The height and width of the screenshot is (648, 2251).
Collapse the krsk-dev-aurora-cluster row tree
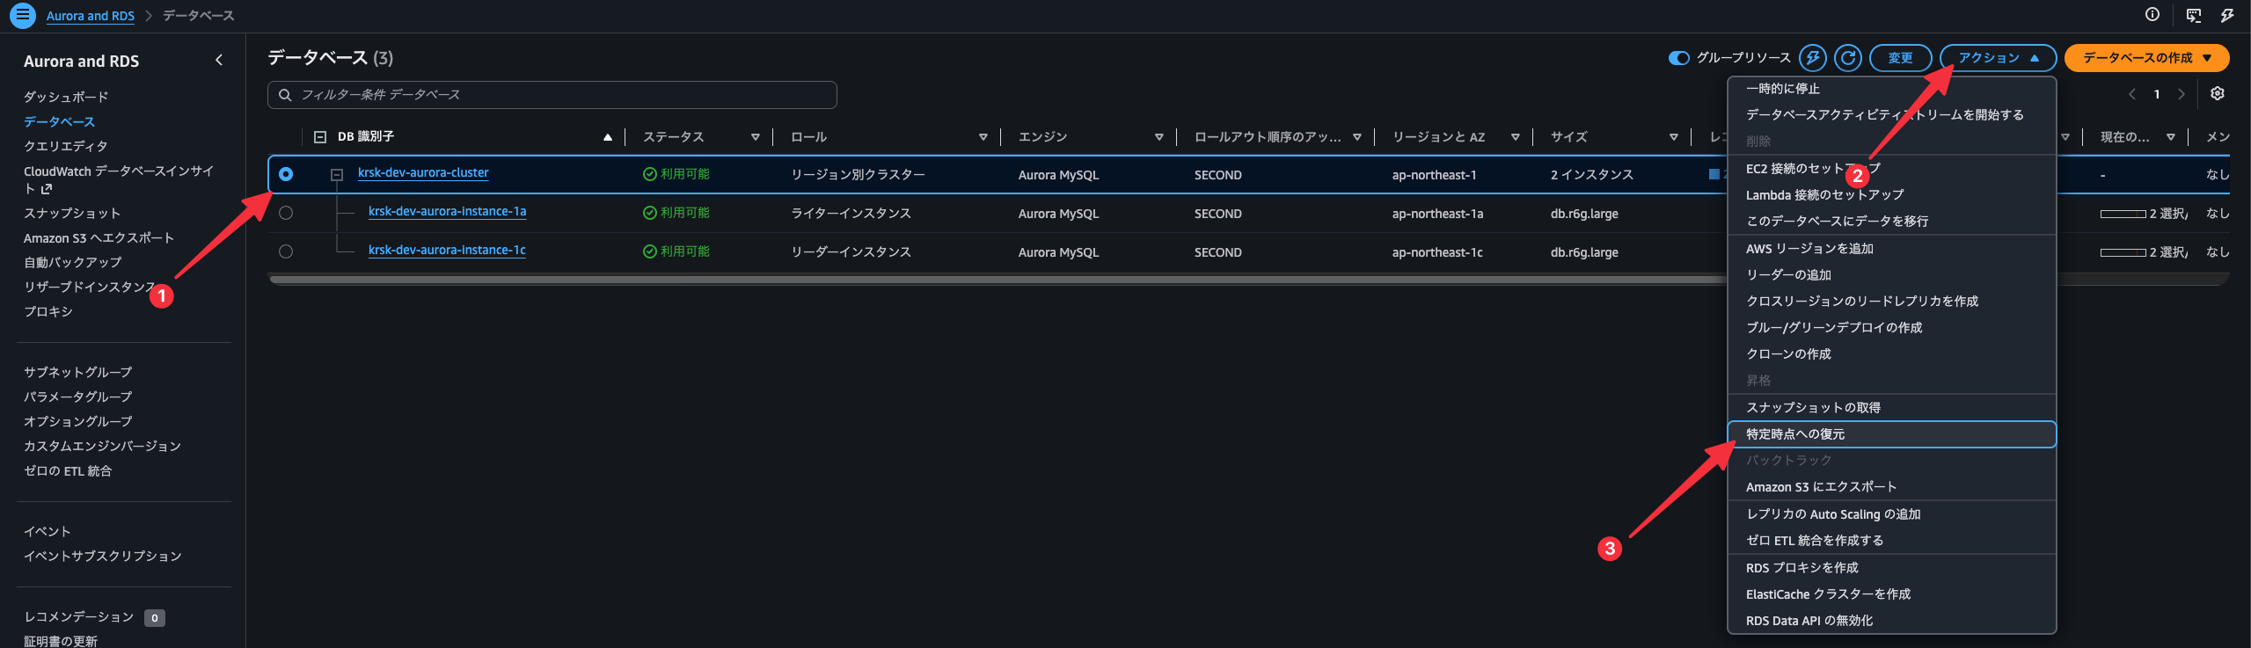click(x=336, y=175)
